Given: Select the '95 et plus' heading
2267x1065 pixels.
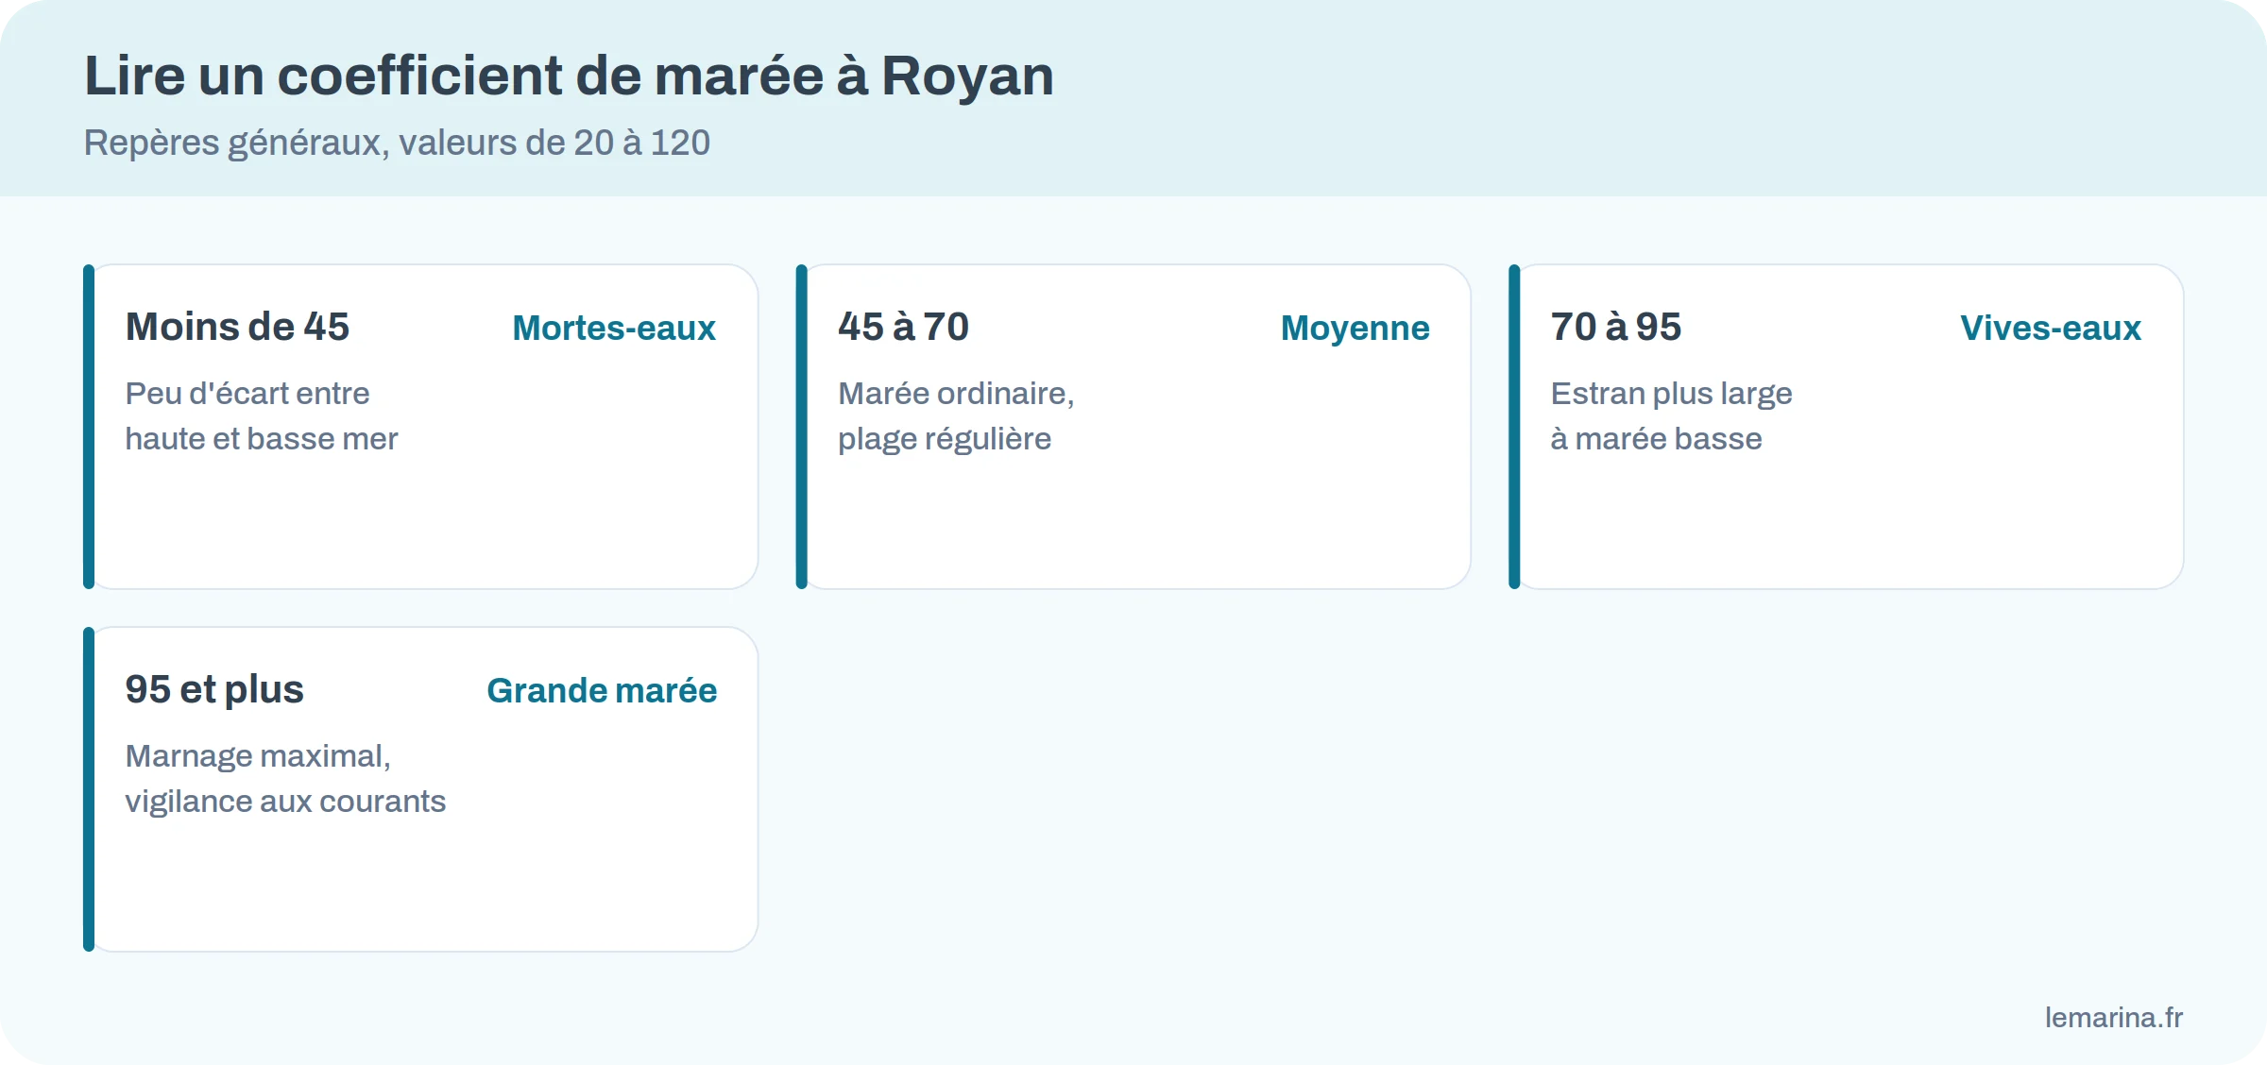Looking at the screenshot, I should pyautogui.click(x=214, y=689).
